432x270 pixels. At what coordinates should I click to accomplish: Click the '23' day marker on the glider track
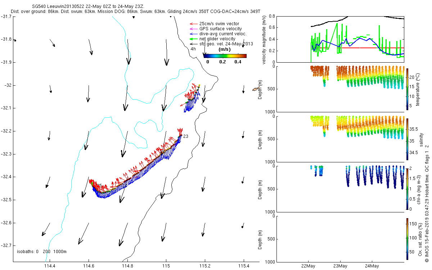(186, 136)
